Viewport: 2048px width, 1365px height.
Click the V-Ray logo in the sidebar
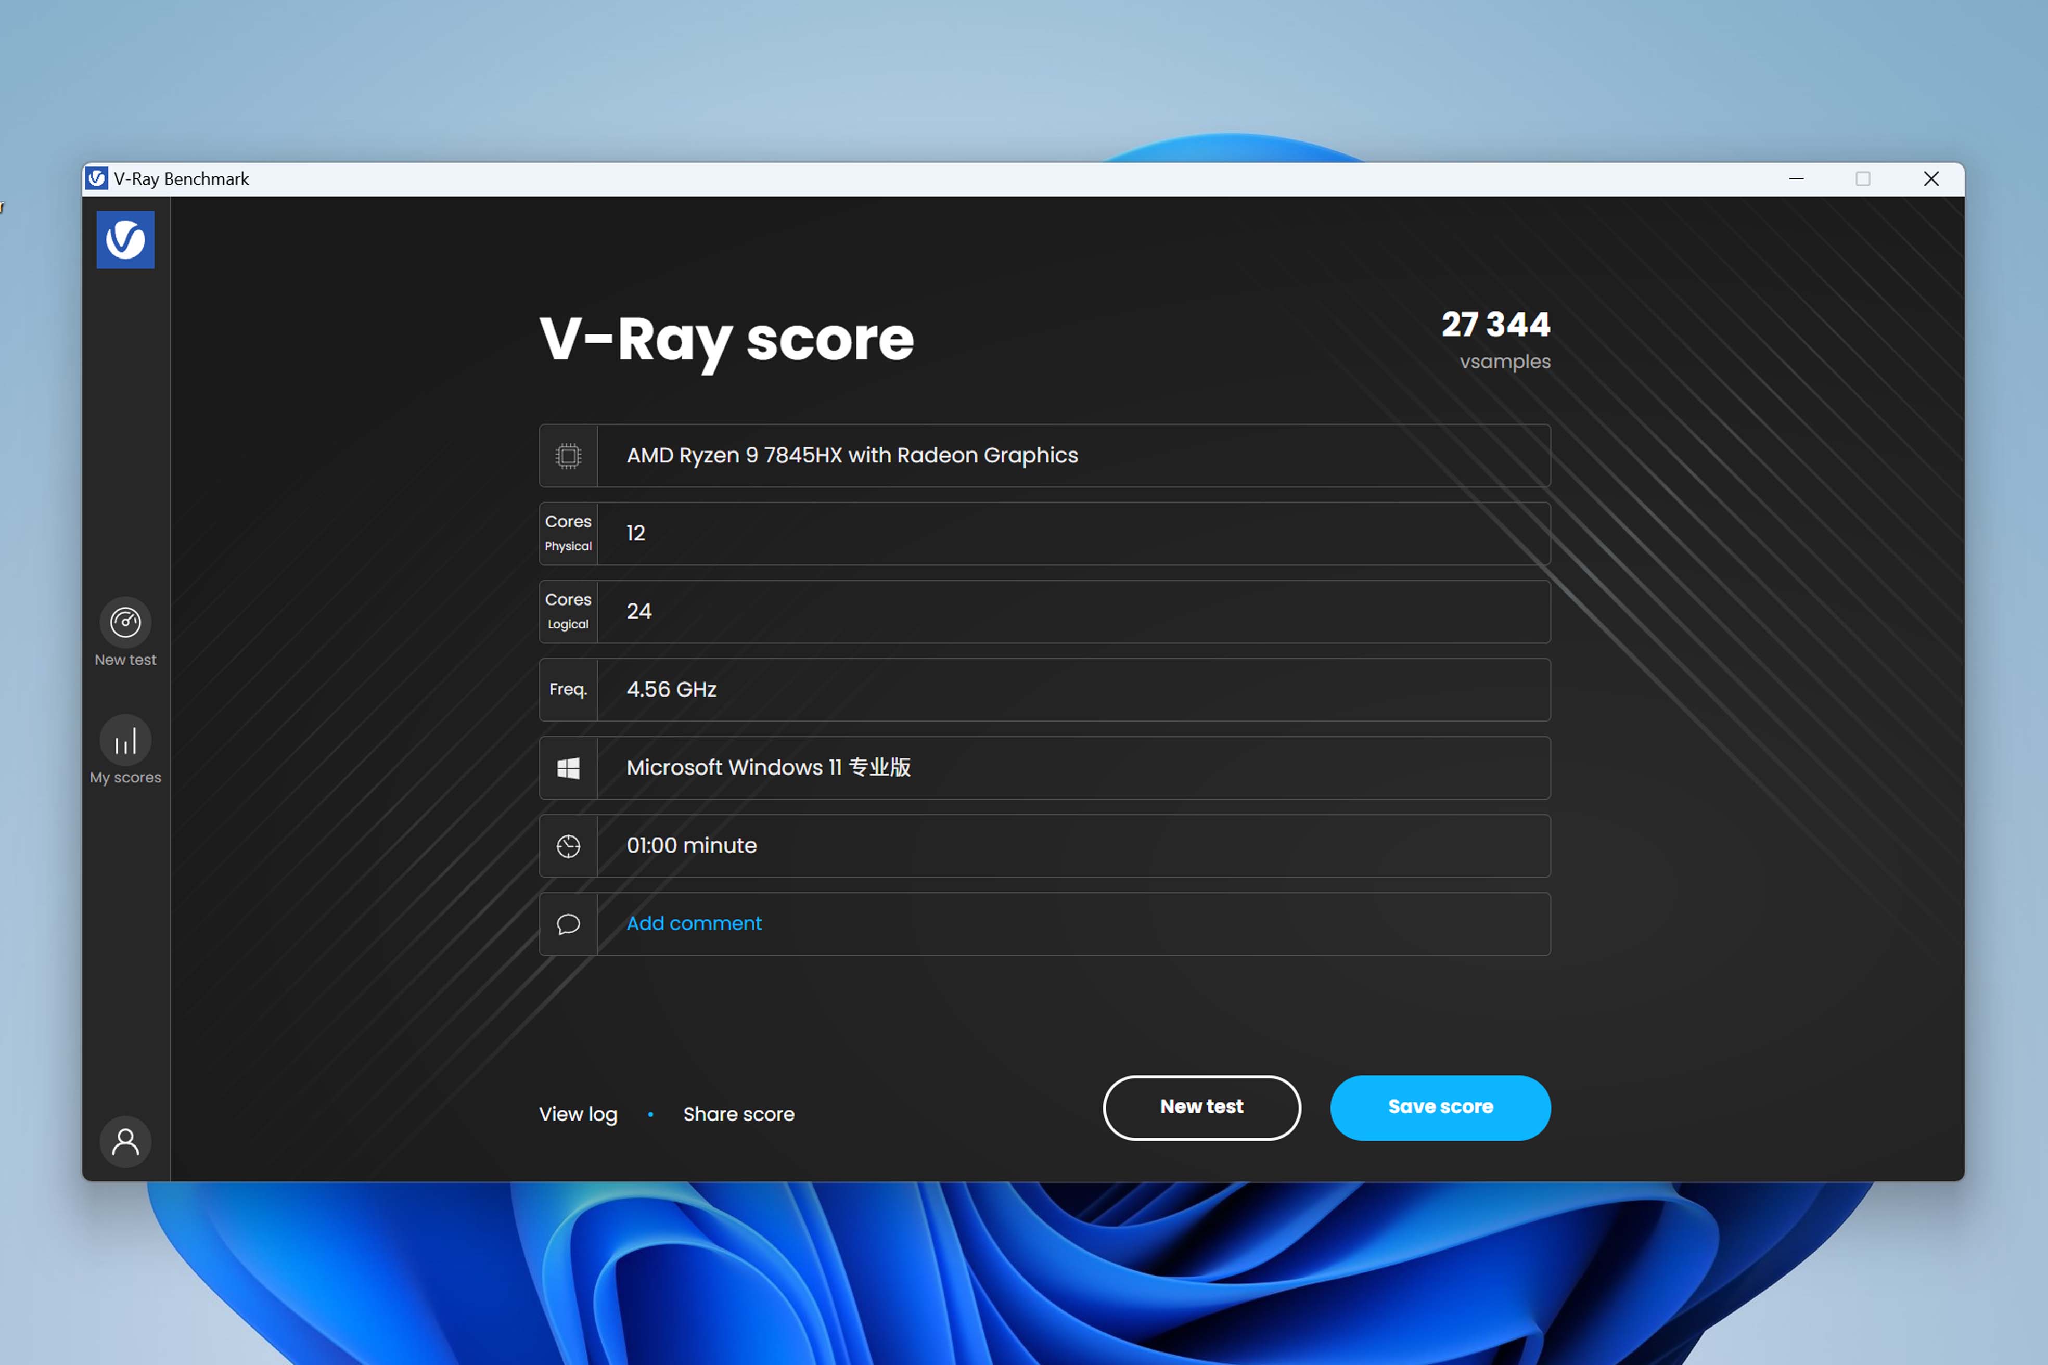125,239
